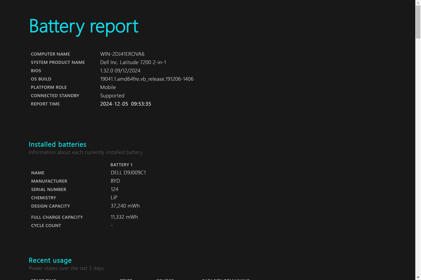Click the BIOS version 1.32.0 value
The image size is (421, 280).
pos(120,71)
